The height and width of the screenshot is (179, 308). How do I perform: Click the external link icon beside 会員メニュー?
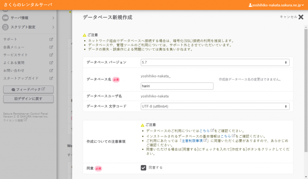coord(51,47)
